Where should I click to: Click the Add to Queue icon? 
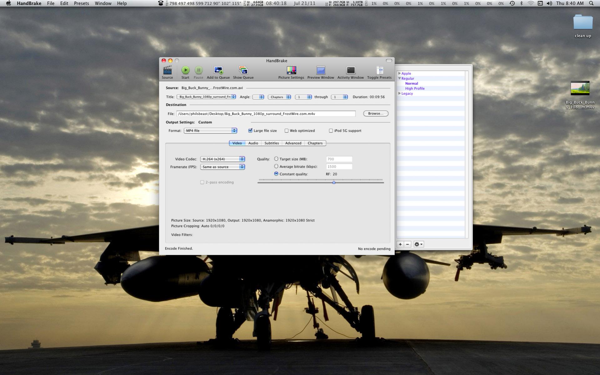pyautogui.click(x=218, y=70)
